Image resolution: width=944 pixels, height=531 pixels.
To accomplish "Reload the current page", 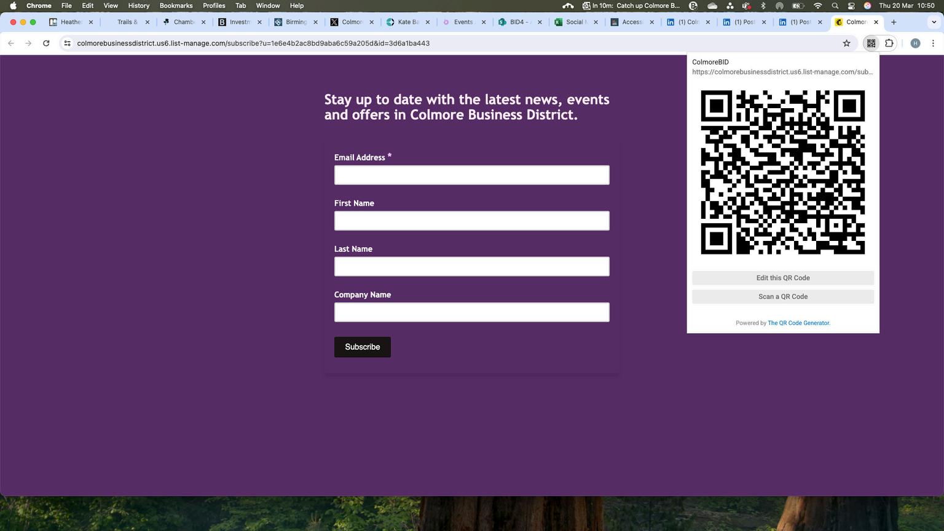I will point(46,43).
